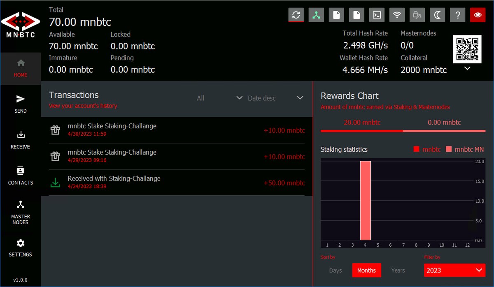The width and height of the screenshot is (494, 287).
Task: Open the masternode network icon in the toolbar
Action: (x=316, y=15)
